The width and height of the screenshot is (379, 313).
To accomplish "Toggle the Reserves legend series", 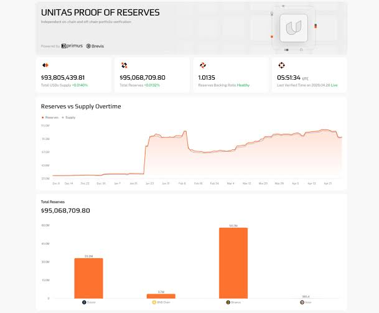I will coord(50,118).
